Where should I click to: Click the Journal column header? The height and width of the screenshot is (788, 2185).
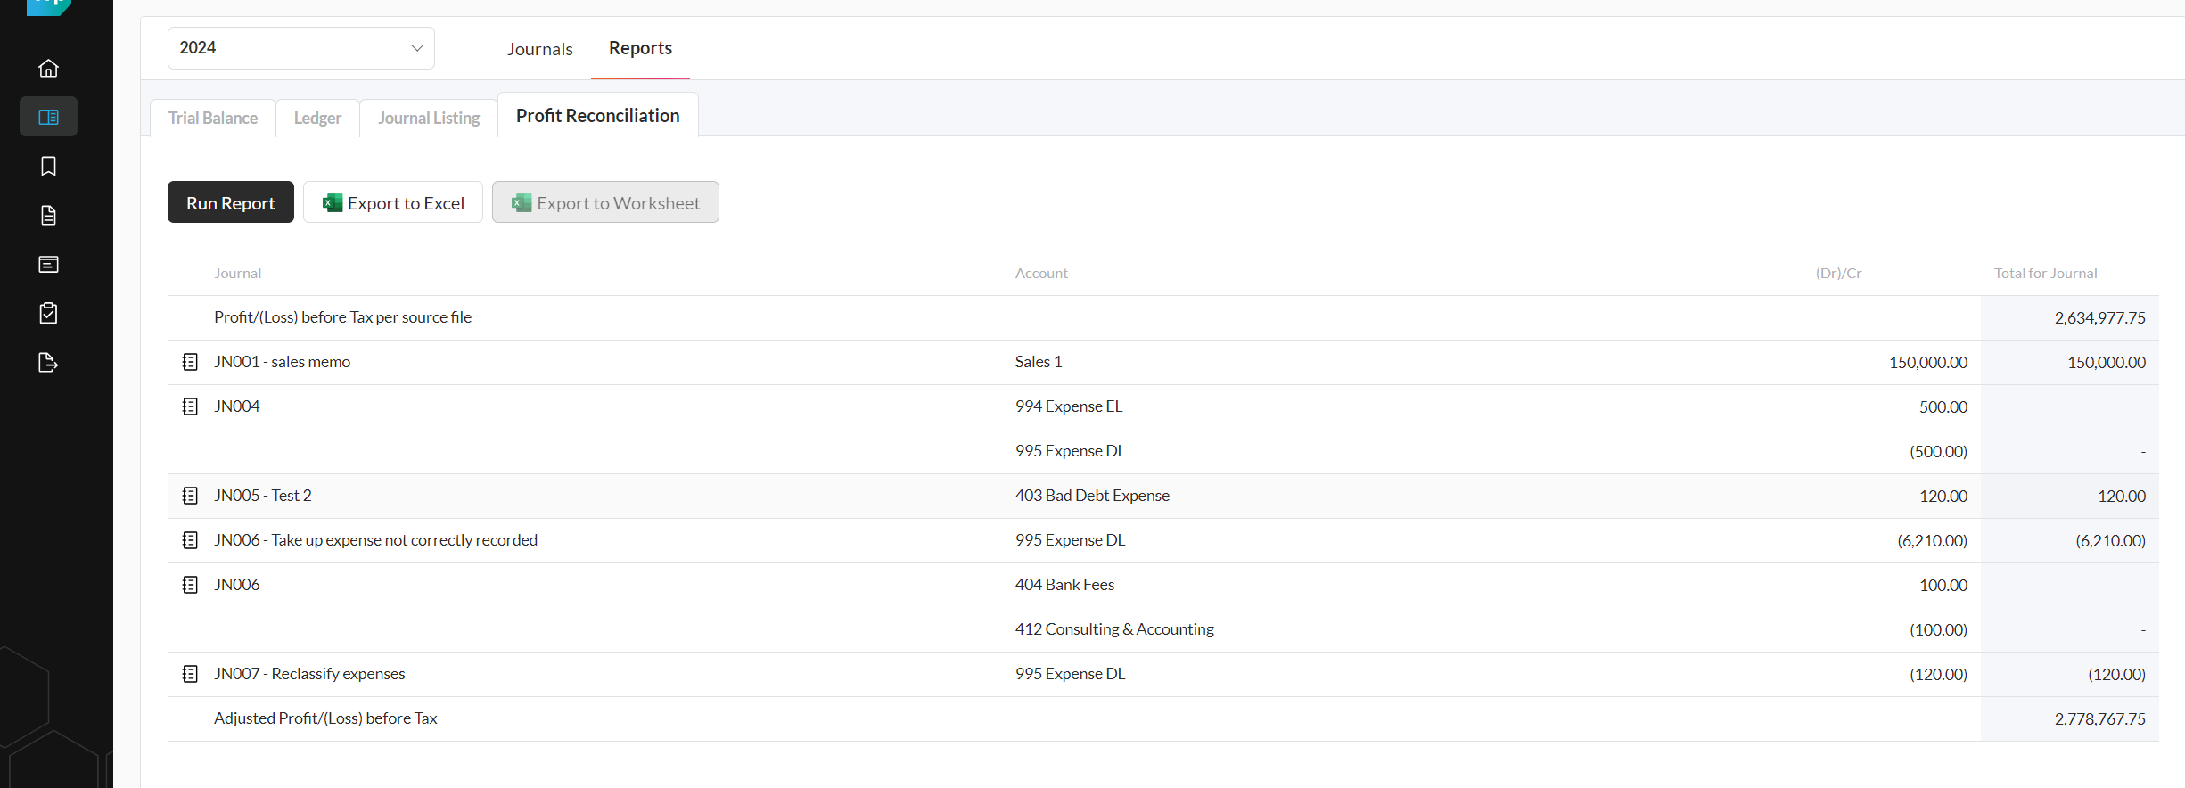point(237,274)
